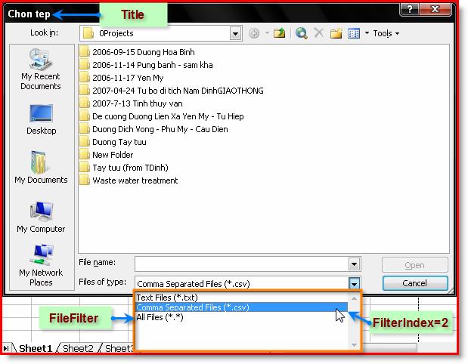Screen dimensions: 468x364
Task: Open My Documents in places bar
Action: click(41, 167)
